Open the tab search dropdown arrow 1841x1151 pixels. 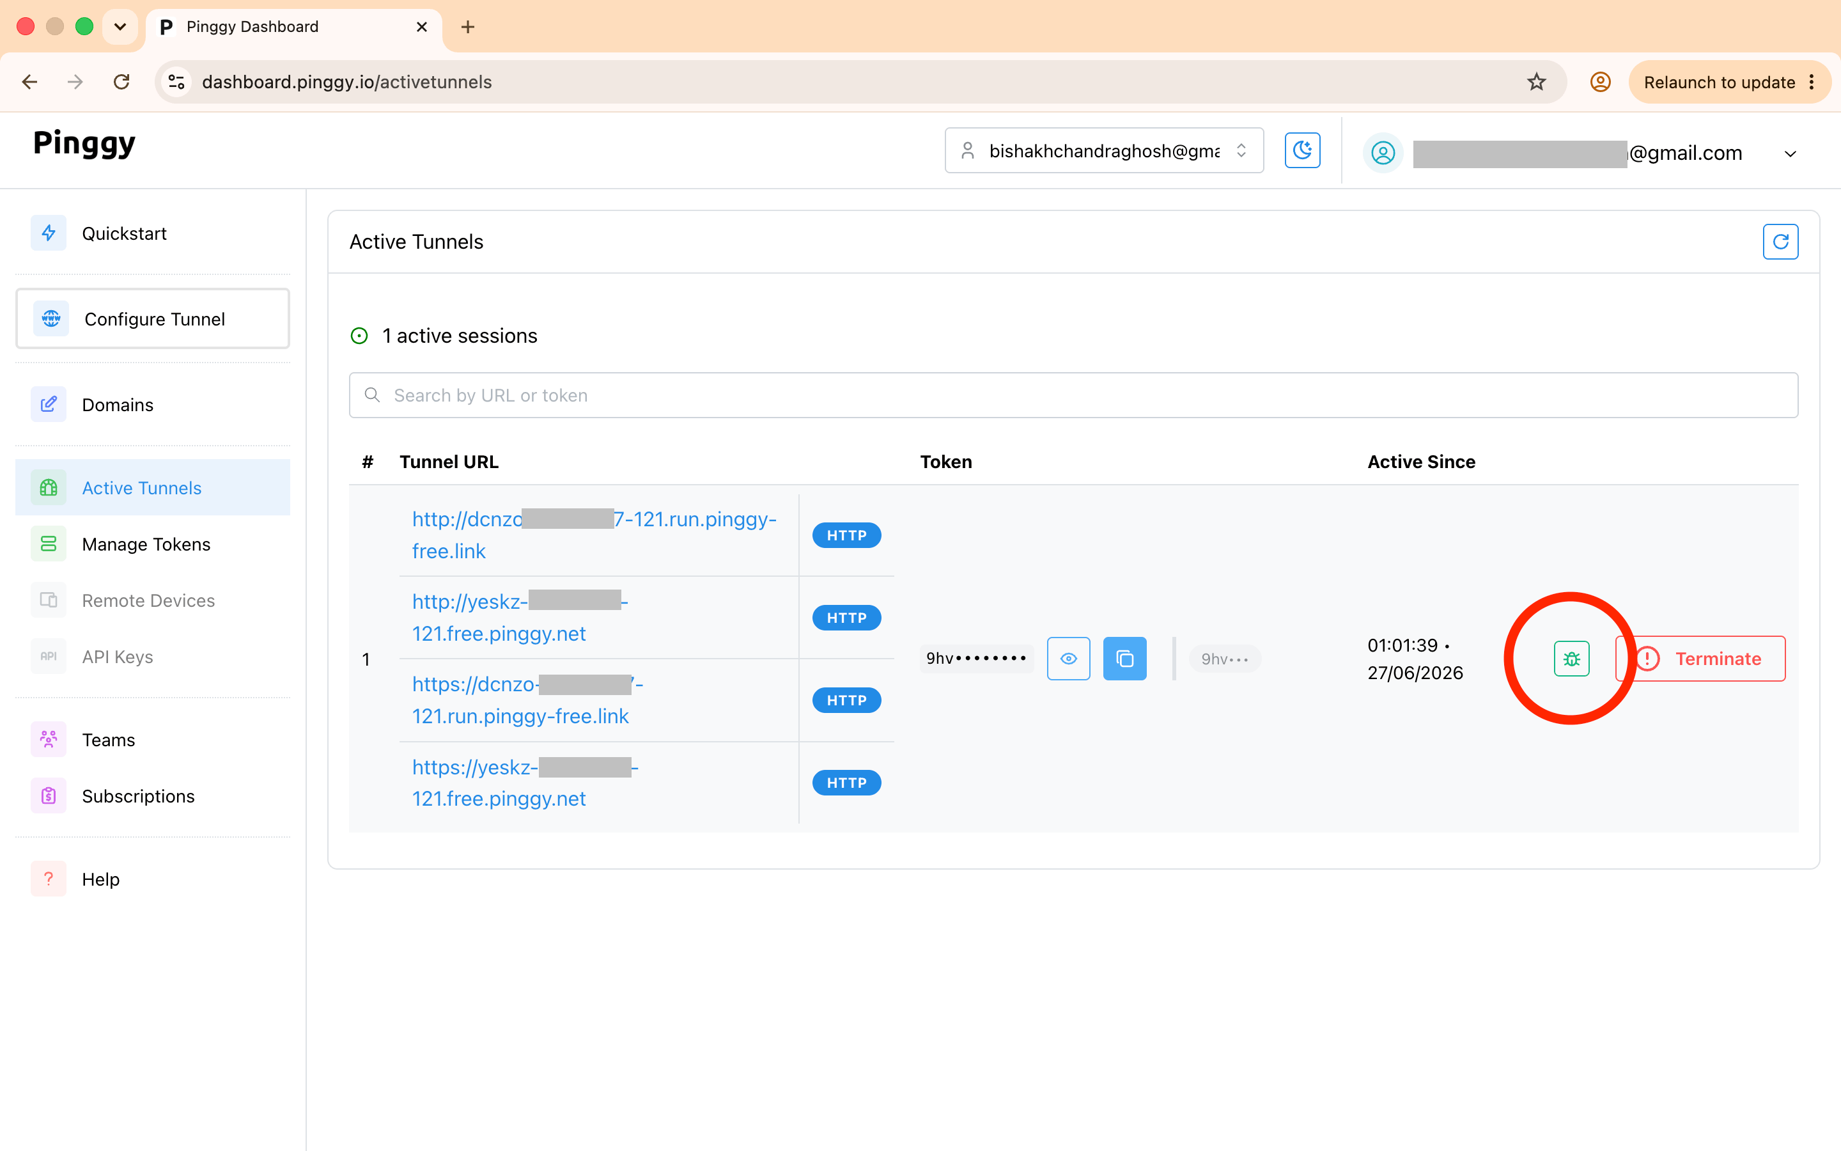click(x=120, y=27)
